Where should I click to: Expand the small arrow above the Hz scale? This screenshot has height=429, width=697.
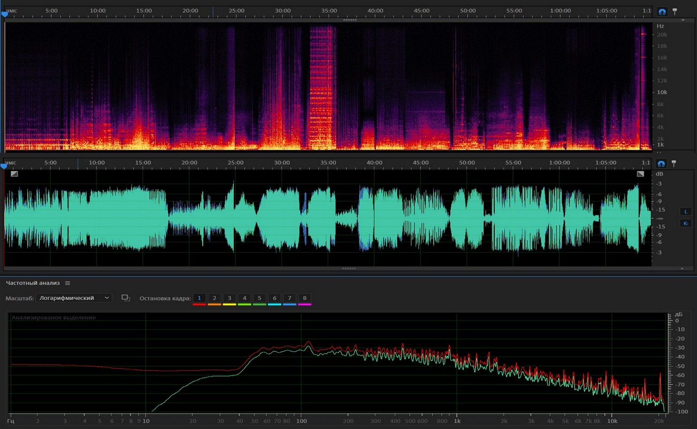tap(683, 20)
